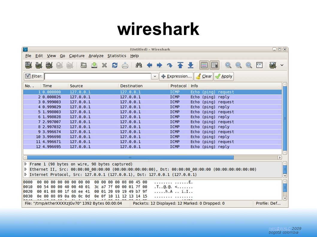
Task: Click the Filter: button
Action: tap(34, 76)
